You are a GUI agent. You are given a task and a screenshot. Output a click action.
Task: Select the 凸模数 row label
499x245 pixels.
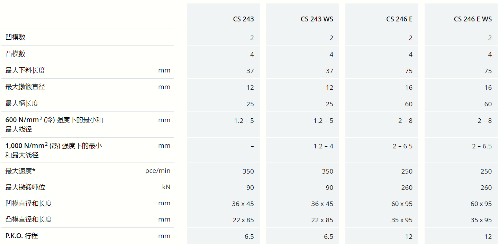pos(16,54)
